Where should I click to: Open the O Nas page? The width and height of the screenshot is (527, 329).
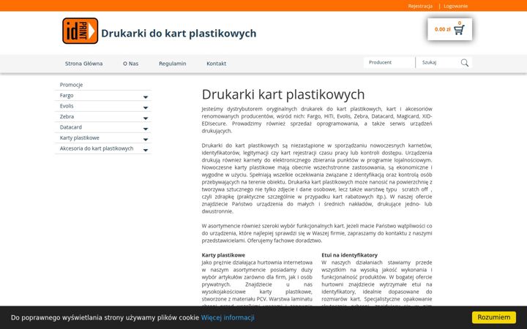pyautogui.click(x=131, y=64)
